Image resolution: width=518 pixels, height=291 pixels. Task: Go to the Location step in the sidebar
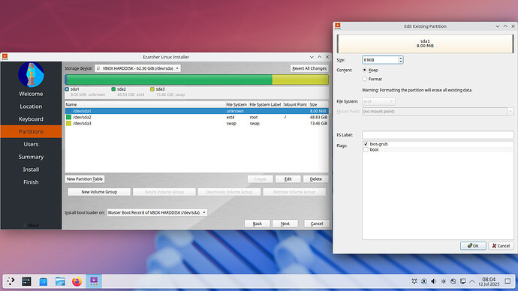31,106
